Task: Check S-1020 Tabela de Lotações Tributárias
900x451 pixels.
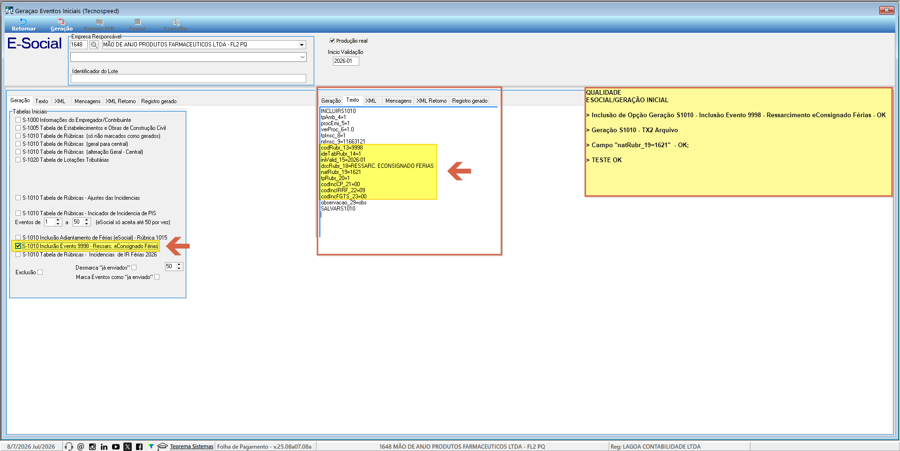Action: [x=18, y=160]
